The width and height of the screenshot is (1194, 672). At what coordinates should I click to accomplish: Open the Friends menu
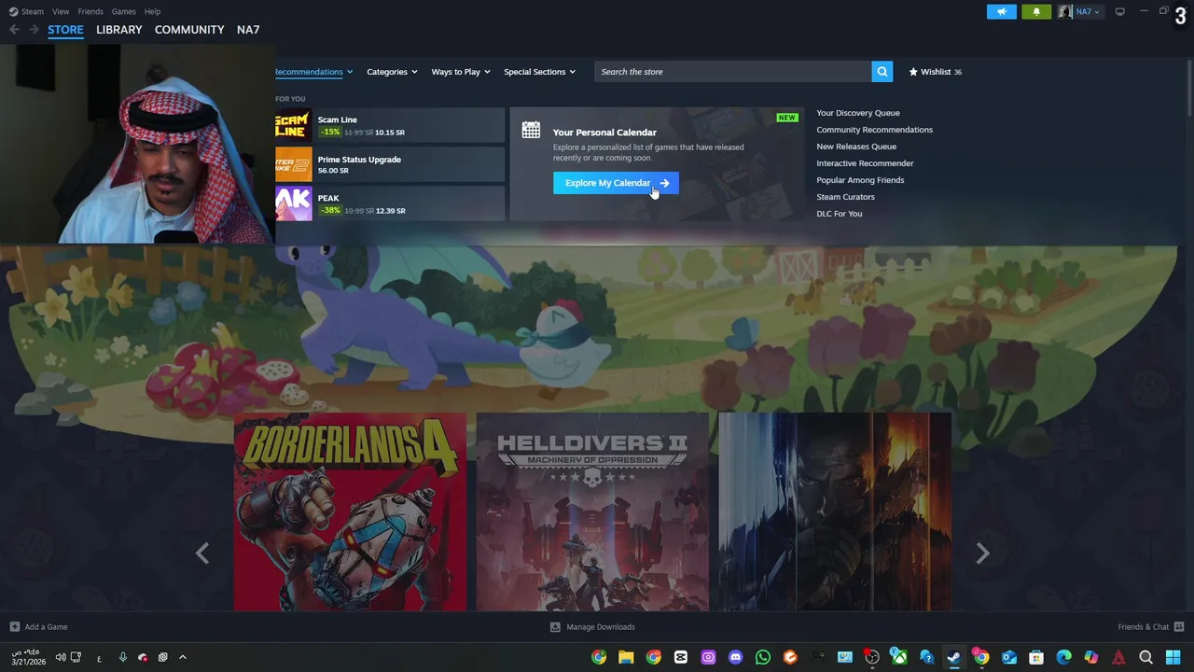(x=90, y=11)
